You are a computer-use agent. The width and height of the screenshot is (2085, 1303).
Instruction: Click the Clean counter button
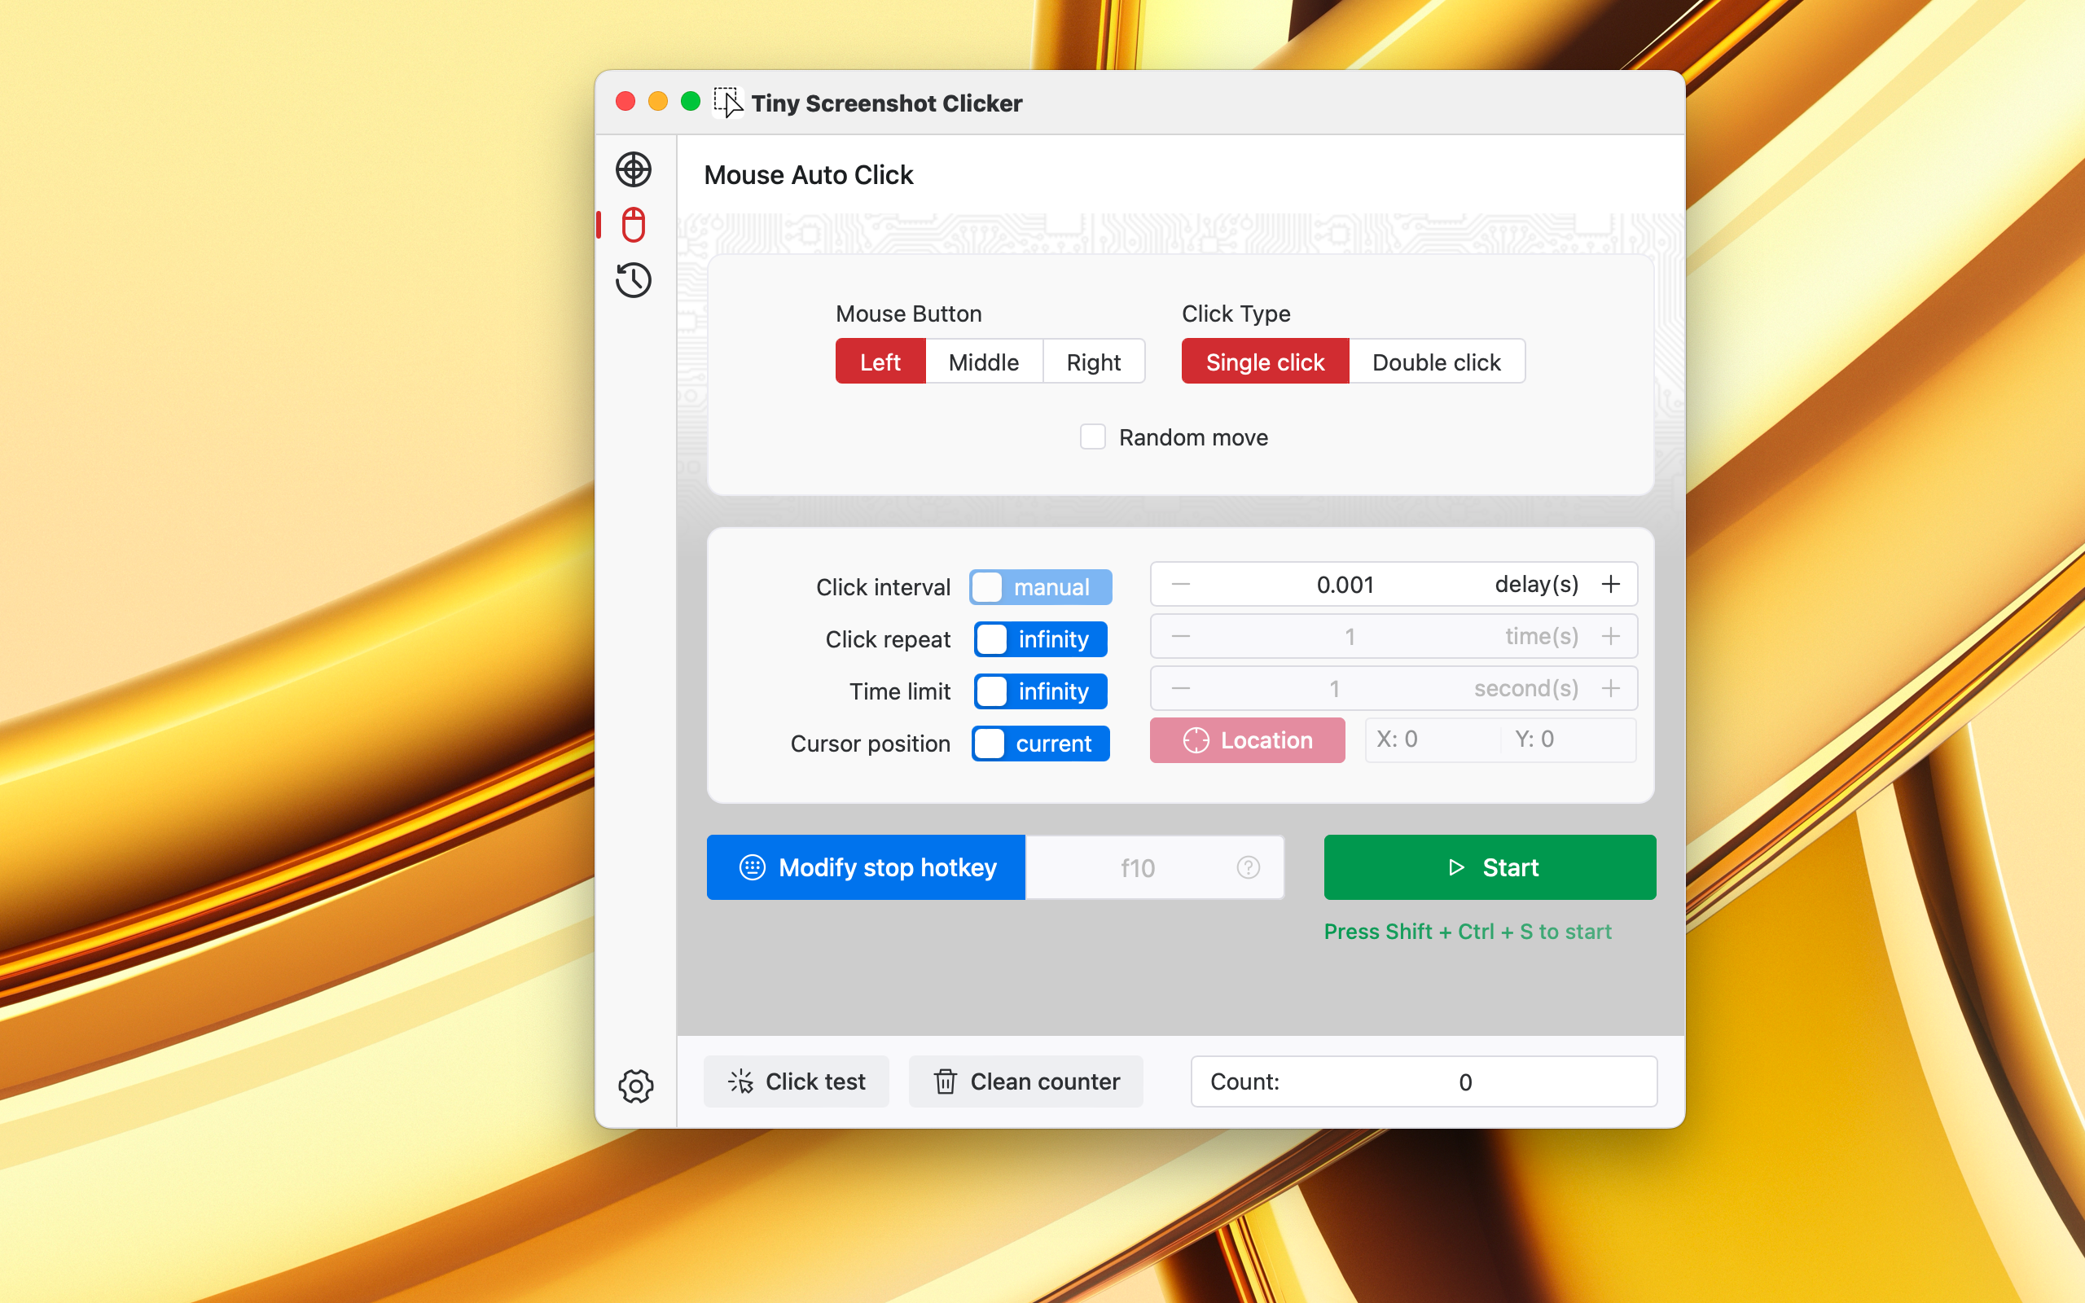[1026, 1081]
